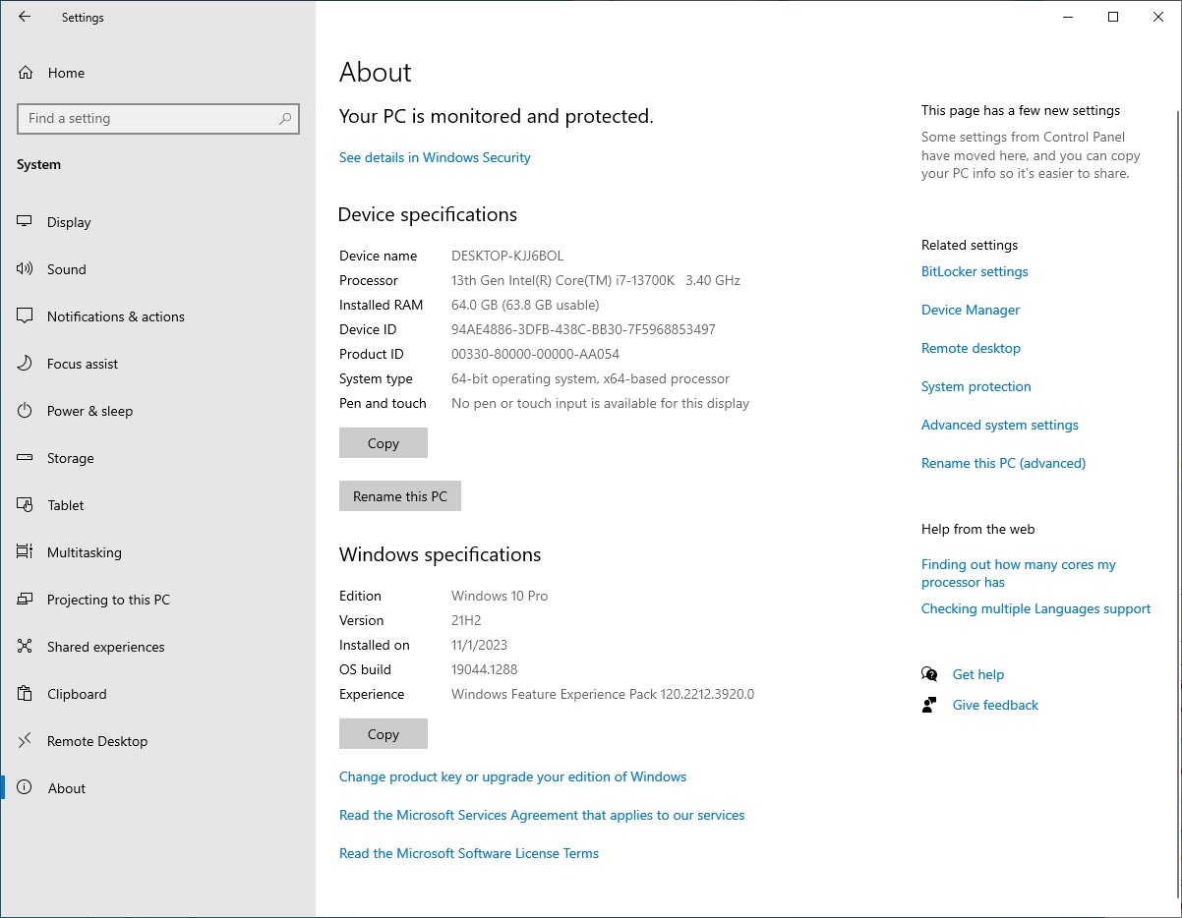Click the Give feedback person icon
Screen dimensions: 1182x918
pyautogui.click(x=929, y=705)
